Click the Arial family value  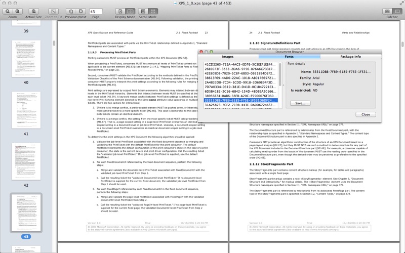[x=316, y=78]
